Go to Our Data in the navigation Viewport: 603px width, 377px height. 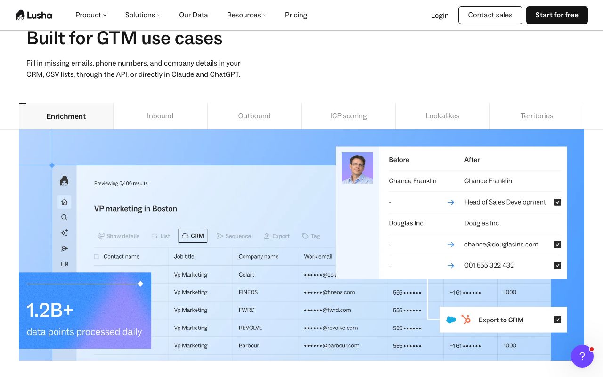194,15
